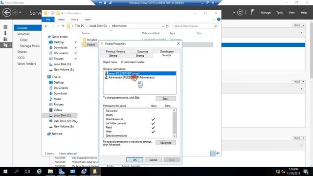Select Volumes in Server Manager navigation
This screenshot has height=176, width=313.
click(x=23, y=34)
